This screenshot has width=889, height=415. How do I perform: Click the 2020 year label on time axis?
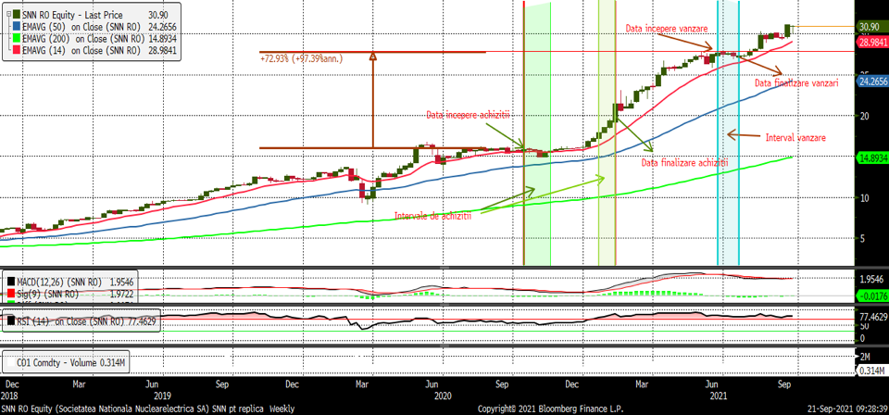coord(444,396)
